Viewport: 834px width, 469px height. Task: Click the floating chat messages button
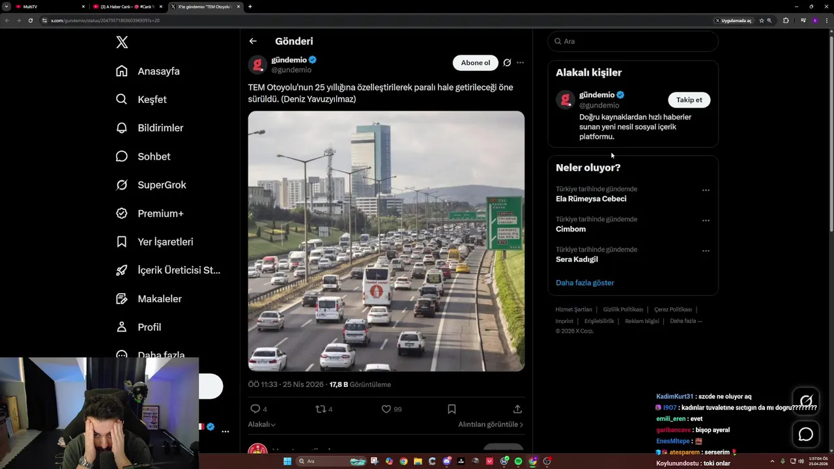tap(806, 434)
